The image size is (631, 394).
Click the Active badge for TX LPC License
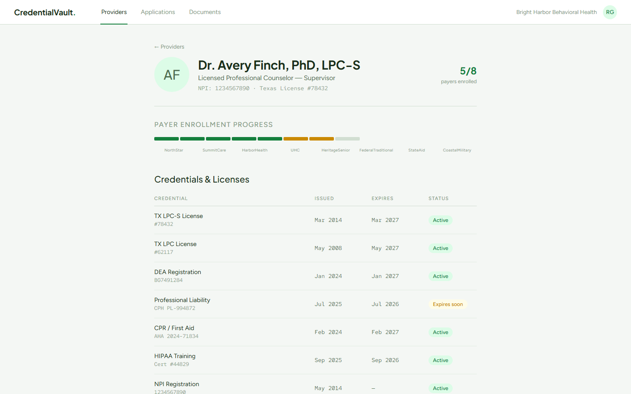point(440,248)
